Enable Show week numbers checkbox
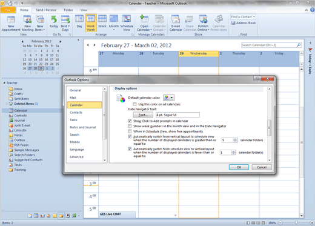Viewport: 315px width, 226px height. [x=130, y=126]
